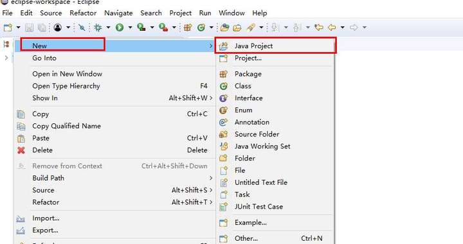
Task: Open dropdown beside the black round icon
Action: (x=68, y=28)
